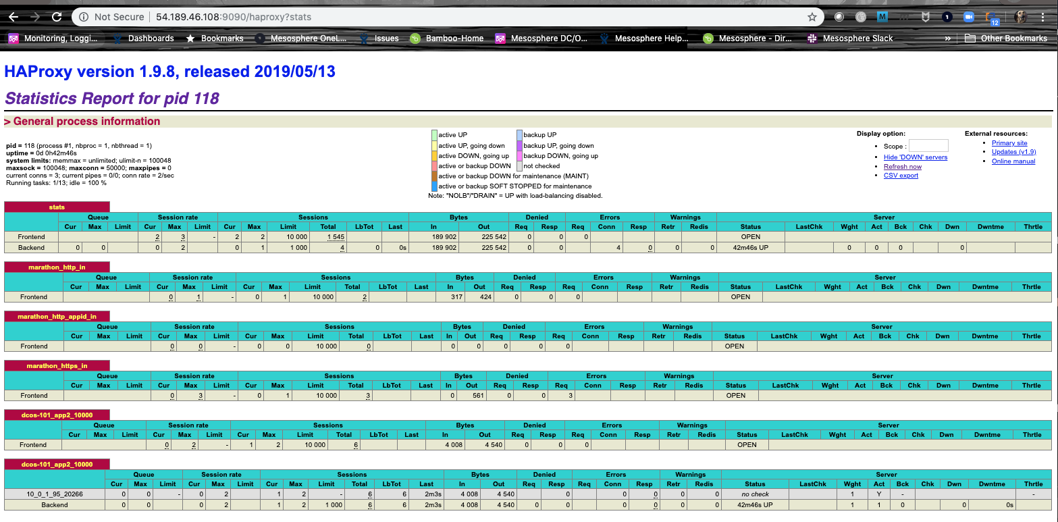Open the Mesosphere DC/O... bookmark
1058x522 pixels.
point(541,38)
